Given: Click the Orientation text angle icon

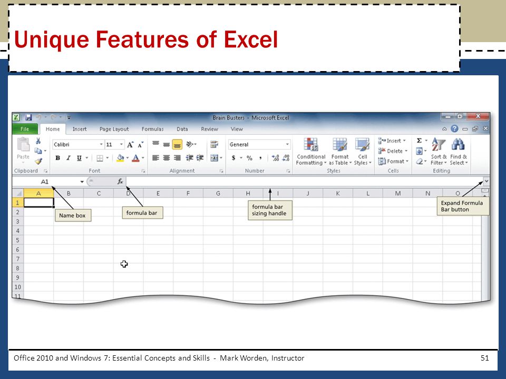Looking at the screenshot, I should (189, 144).
